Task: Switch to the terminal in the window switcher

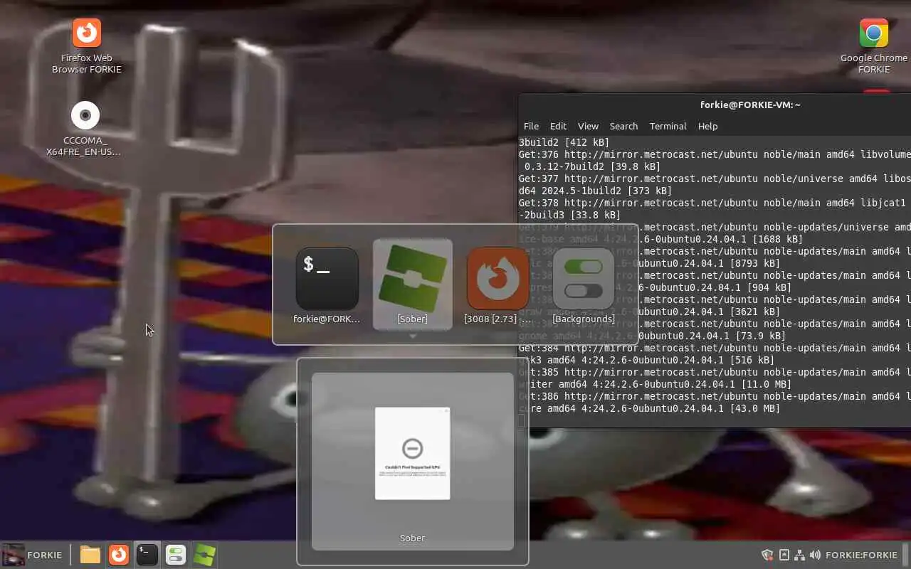Action: [327, 285]
